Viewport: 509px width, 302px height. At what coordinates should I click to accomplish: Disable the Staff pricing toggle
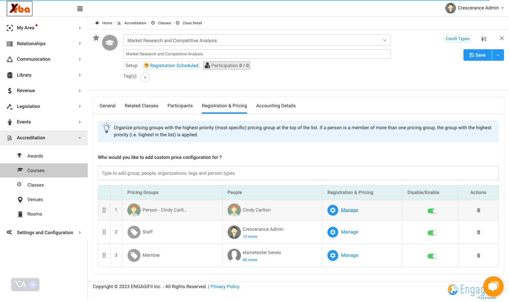click(432, 233)
